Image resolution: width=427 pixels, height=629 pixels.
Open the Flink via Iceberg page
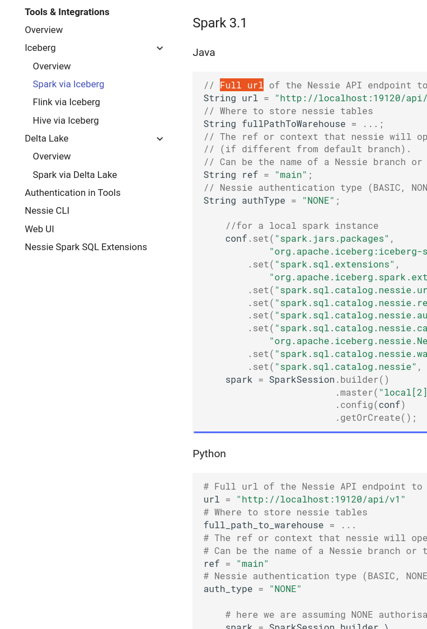click(66, 102)
